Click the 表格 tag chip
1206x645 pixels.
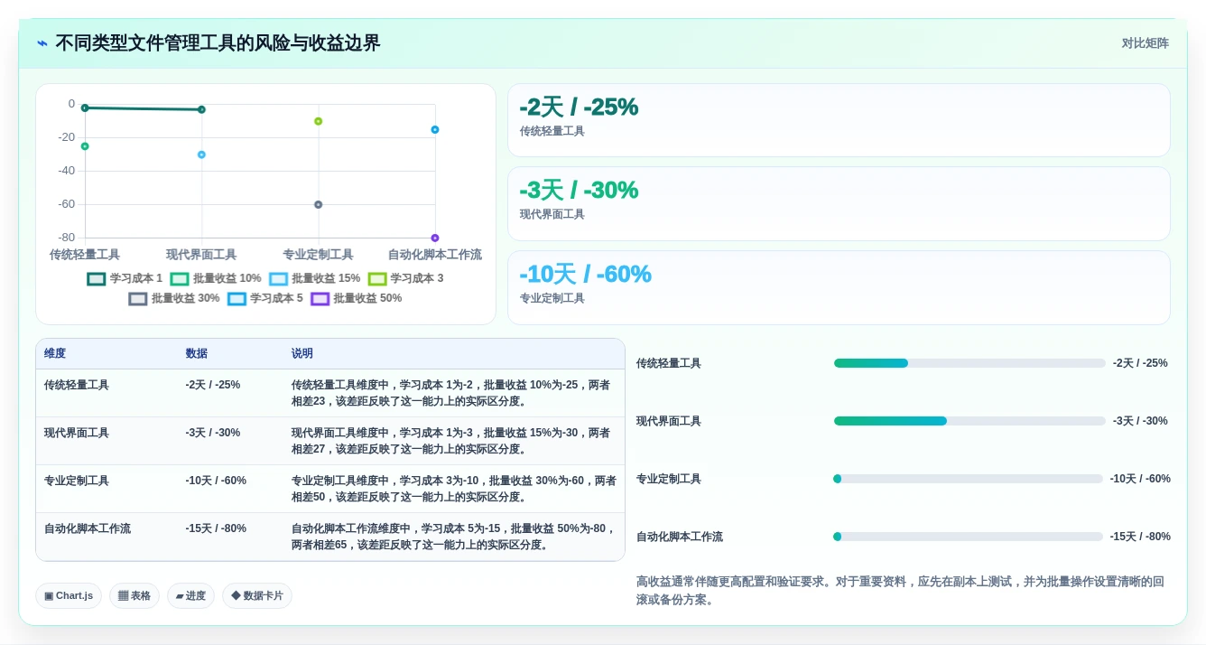click(135, 595)
